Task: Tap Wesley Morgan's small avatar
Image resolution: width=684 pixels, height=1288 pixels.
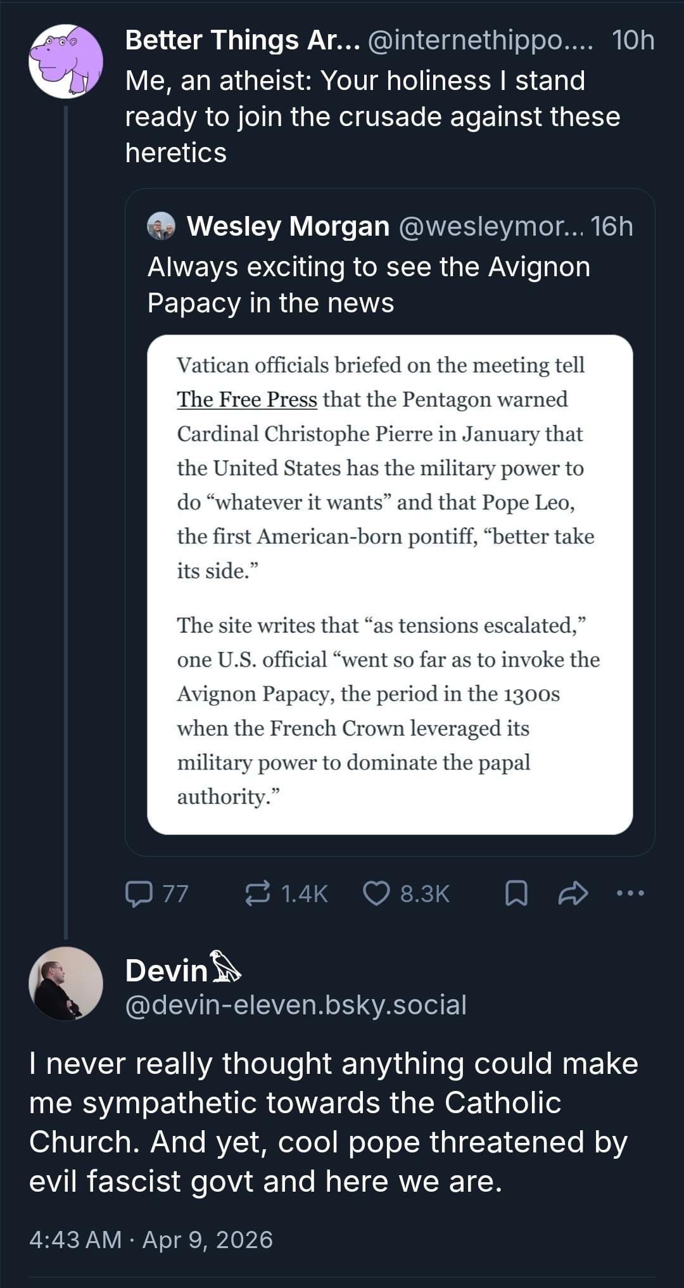Action: pyautogui.click(x=161, y=226)
